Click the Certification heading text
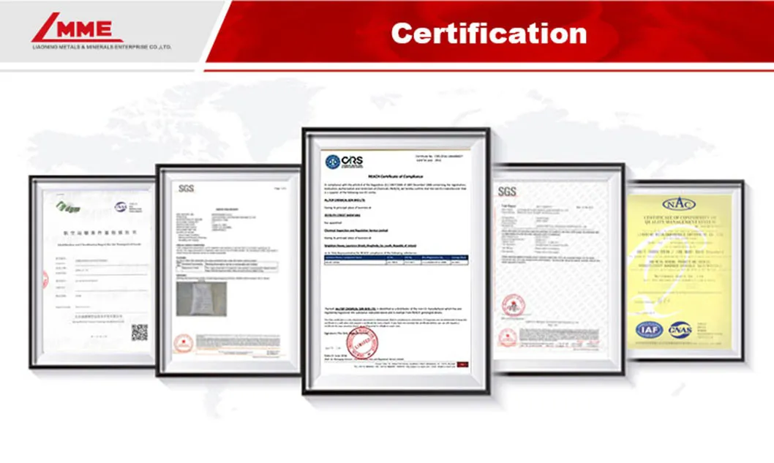The image size is (774, 463). point(488,33)
